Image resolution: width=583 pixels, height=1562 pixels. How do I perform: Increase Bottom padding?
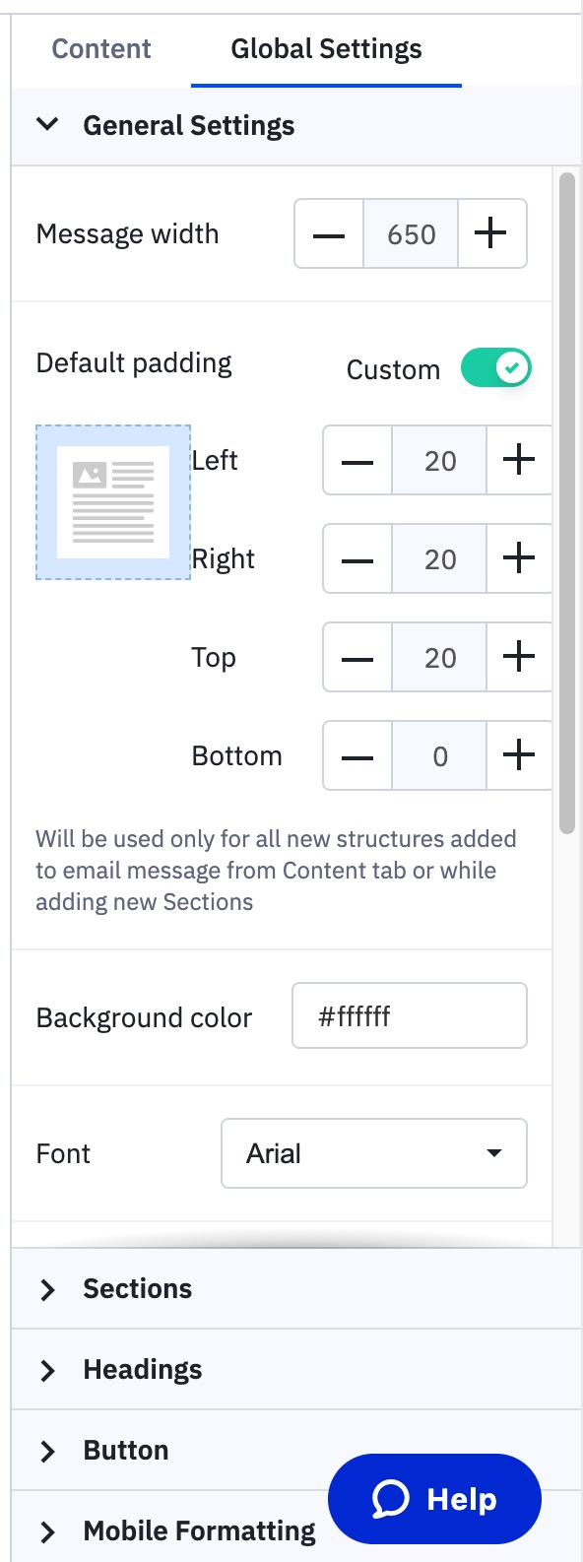point(519,755)
